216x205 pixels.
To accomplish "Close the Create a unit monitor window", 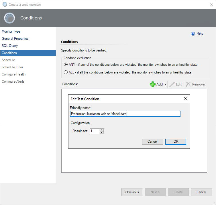I will (x=211, y=4).
